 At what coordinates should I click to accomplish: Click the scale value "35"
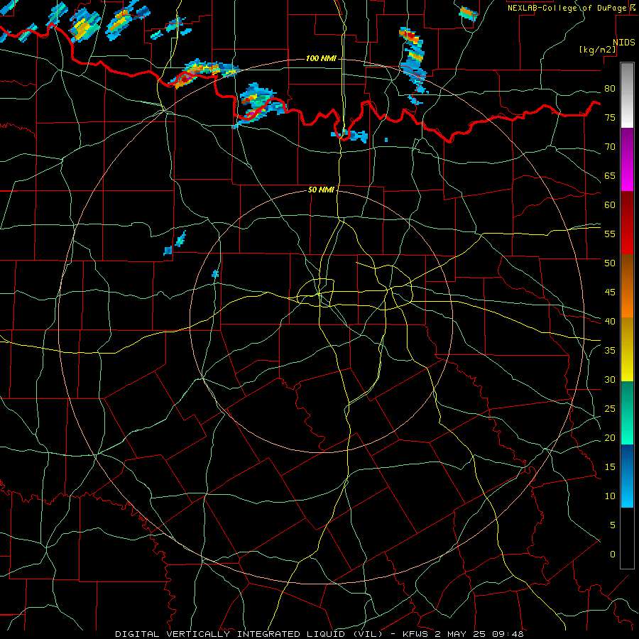[610, 351]
